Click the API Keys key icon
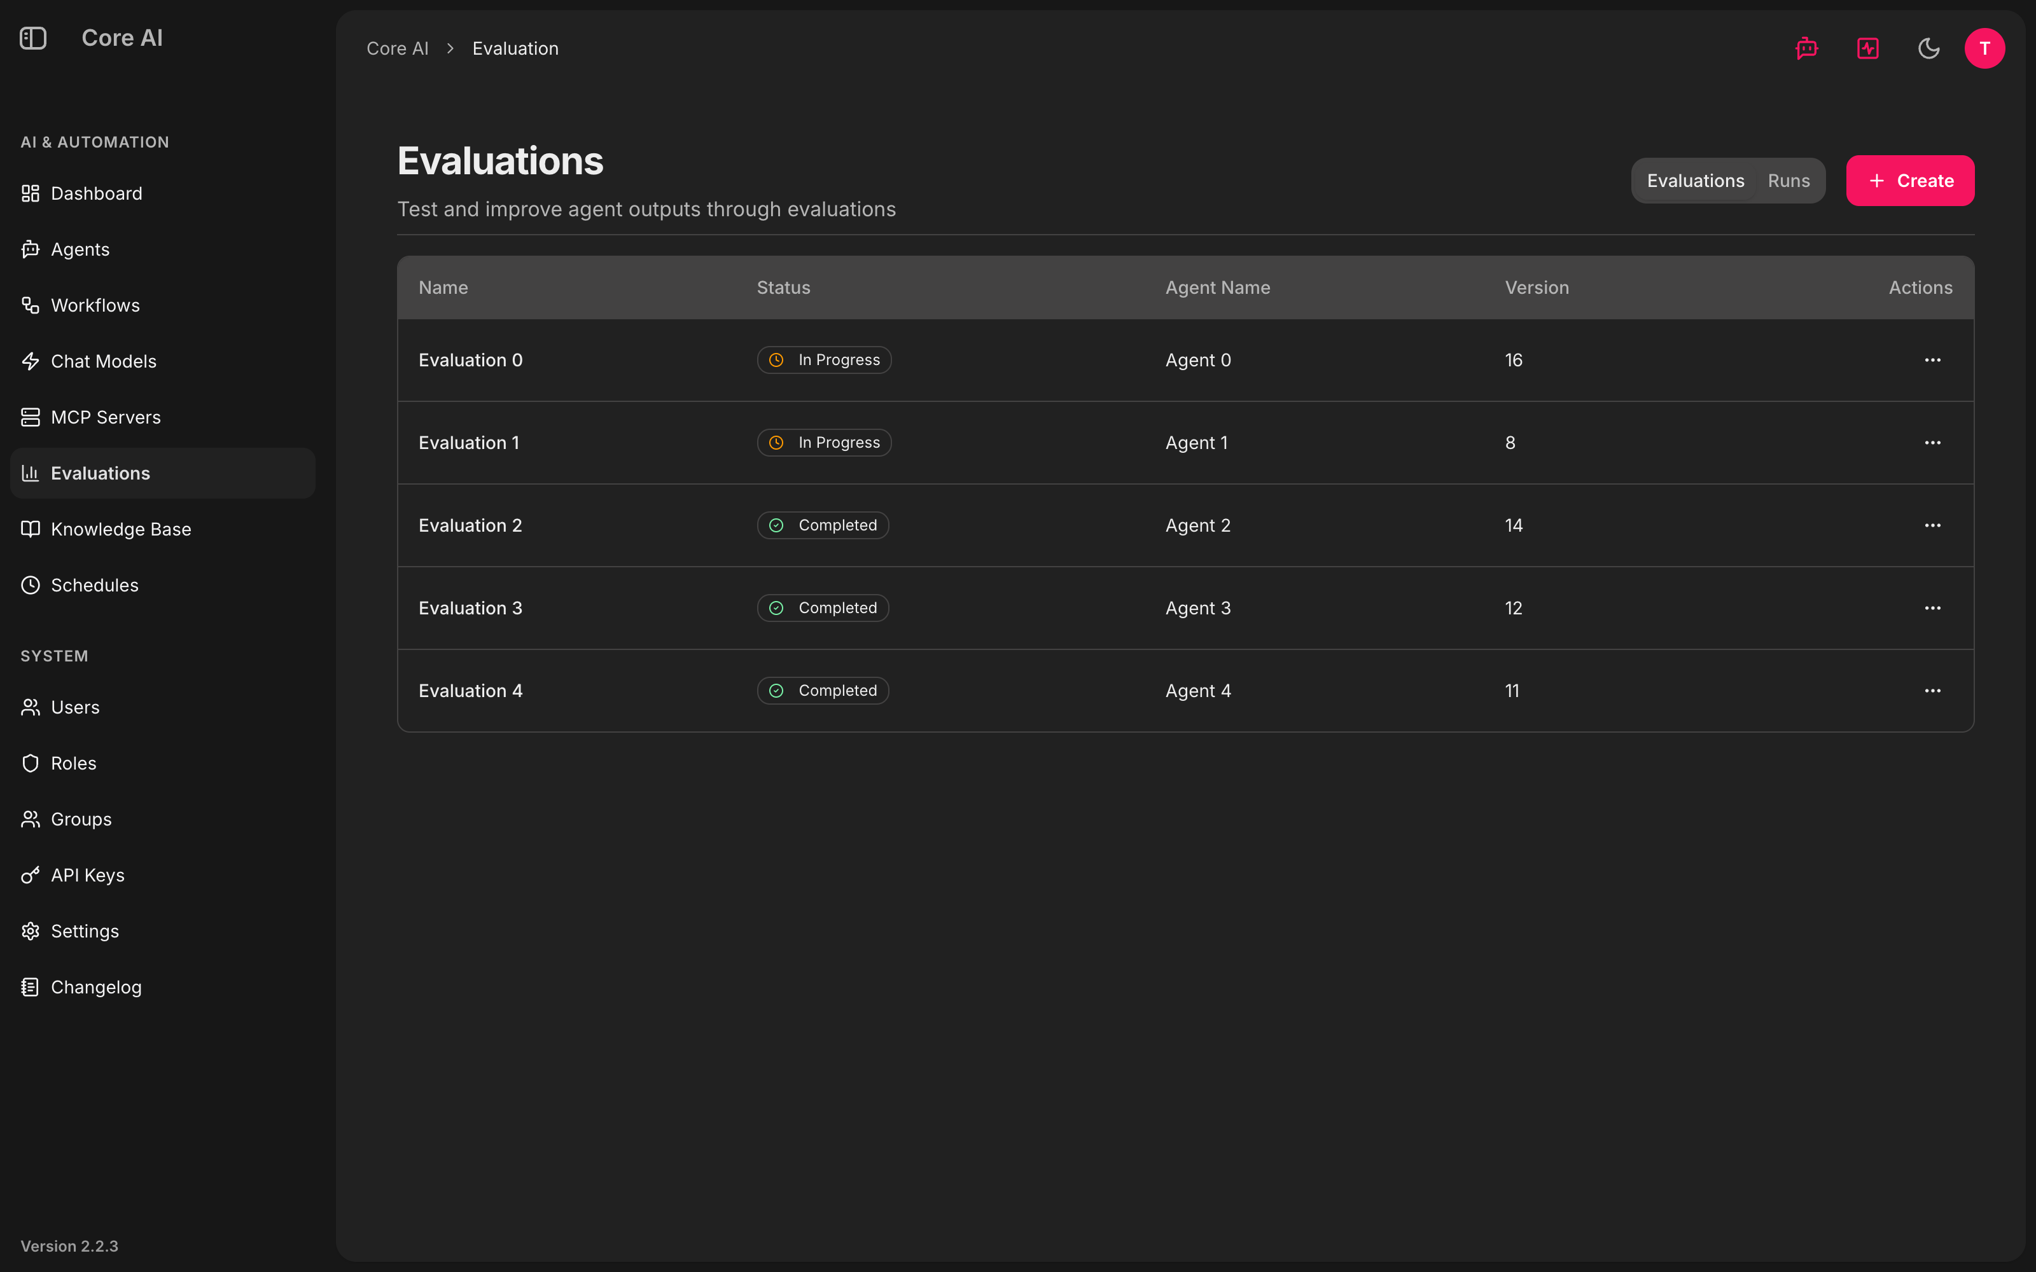The image size is (2036, 1272). (x=31, y=875)
